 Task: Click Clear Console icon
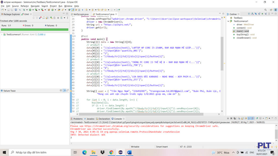(239, 118)
